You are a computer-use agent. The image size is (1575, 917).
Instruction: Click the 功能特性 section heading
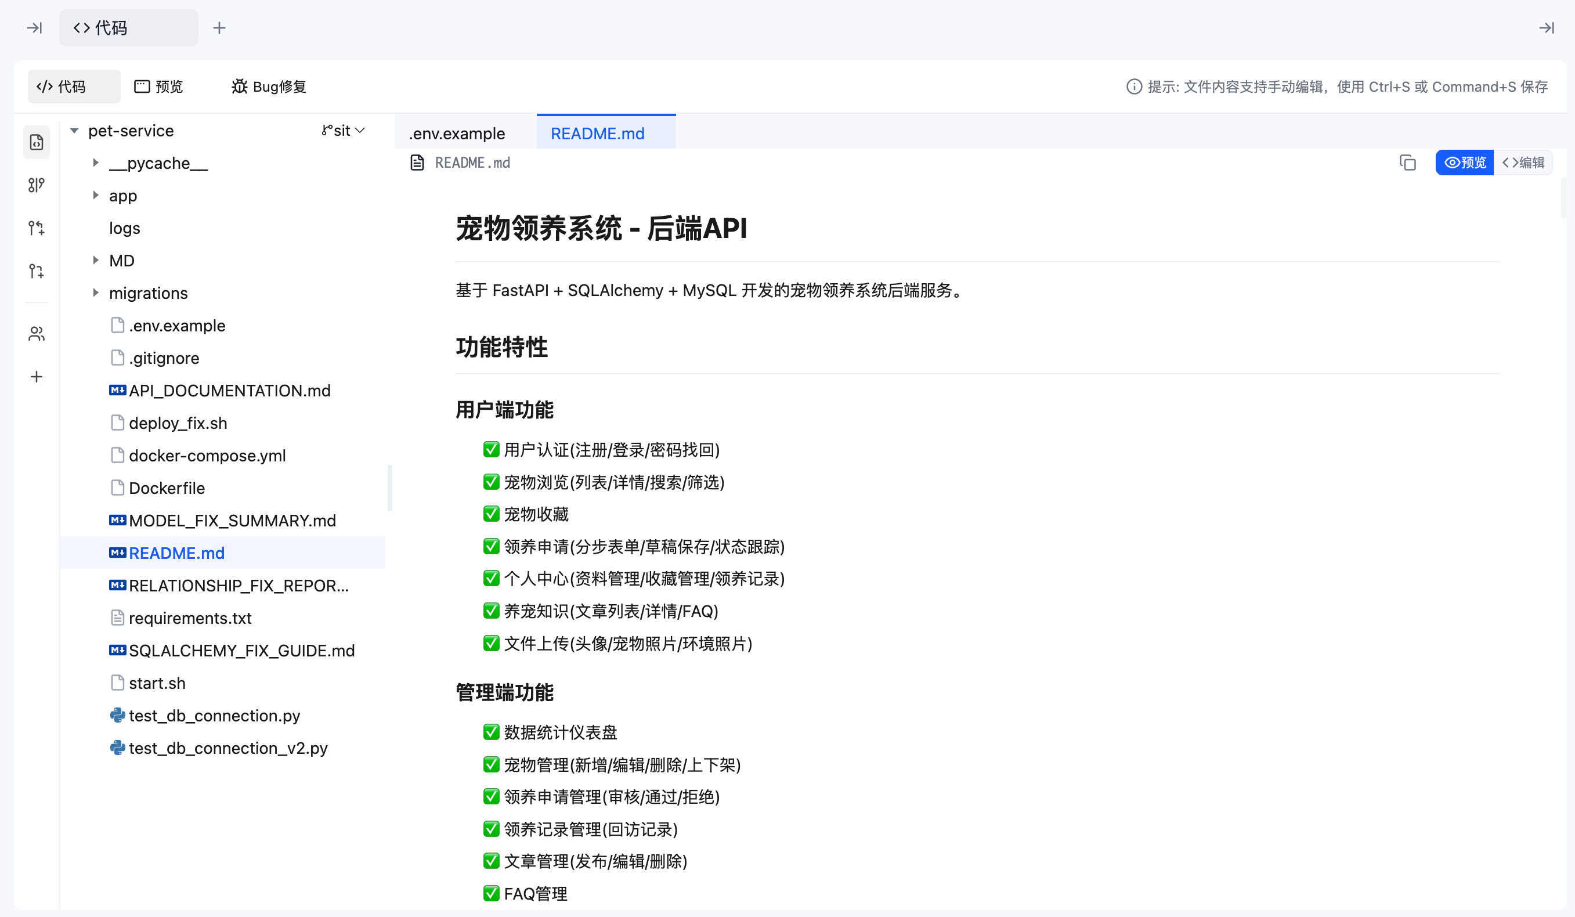(x=501, y=348)
